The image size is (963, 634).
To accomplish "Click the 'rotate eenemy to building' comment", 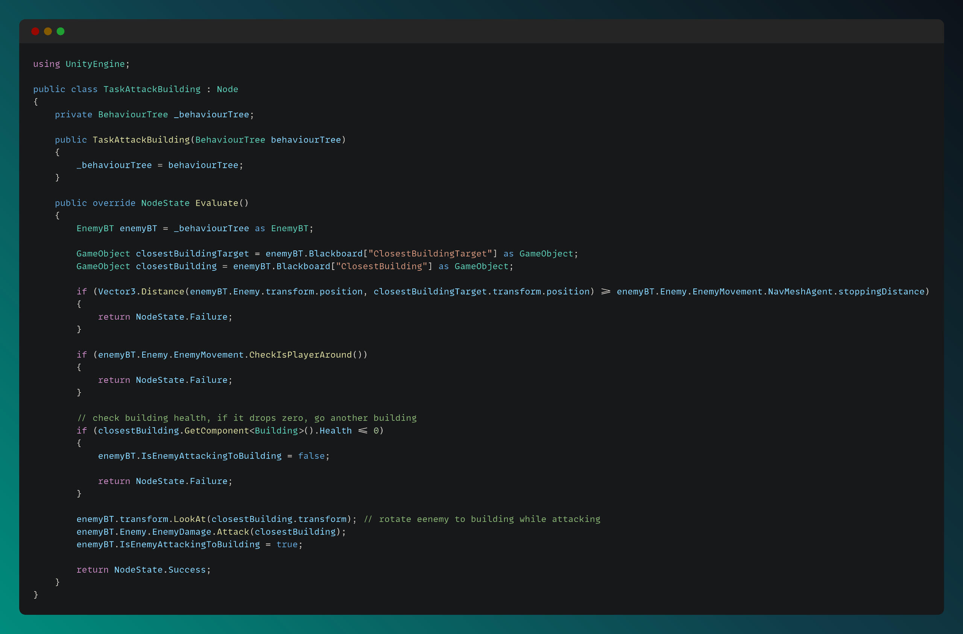I will coord(481,519).
